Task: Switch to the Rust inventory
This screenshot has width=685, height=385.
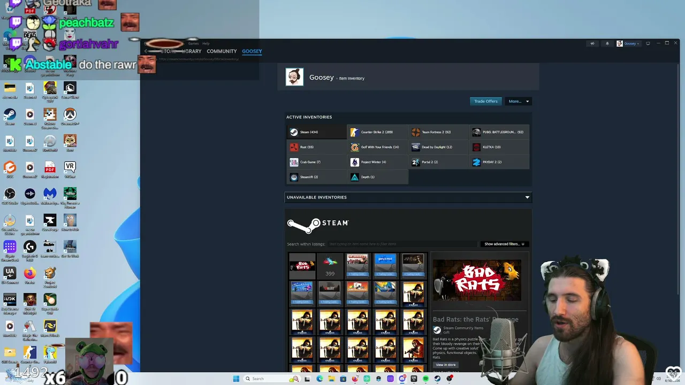Action: coord(316,147)
